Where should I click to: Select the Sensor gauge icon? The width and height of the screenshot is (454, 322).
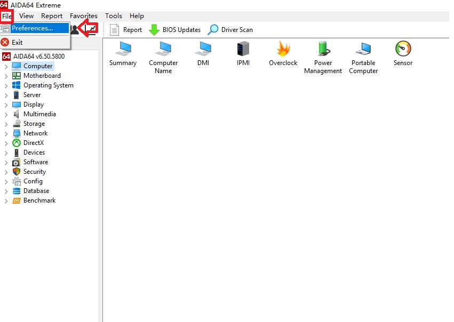[x=403, y=50]
